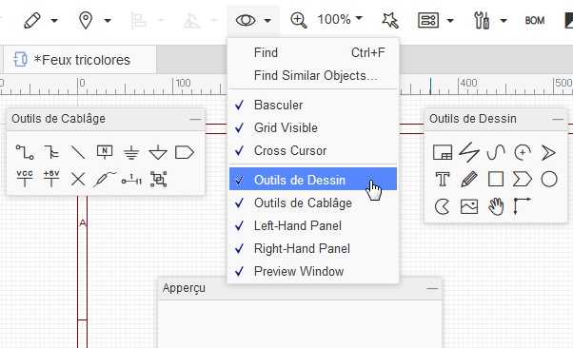
Task: Switch to the Feux tricolores tab
Action: tap(80, 60)
